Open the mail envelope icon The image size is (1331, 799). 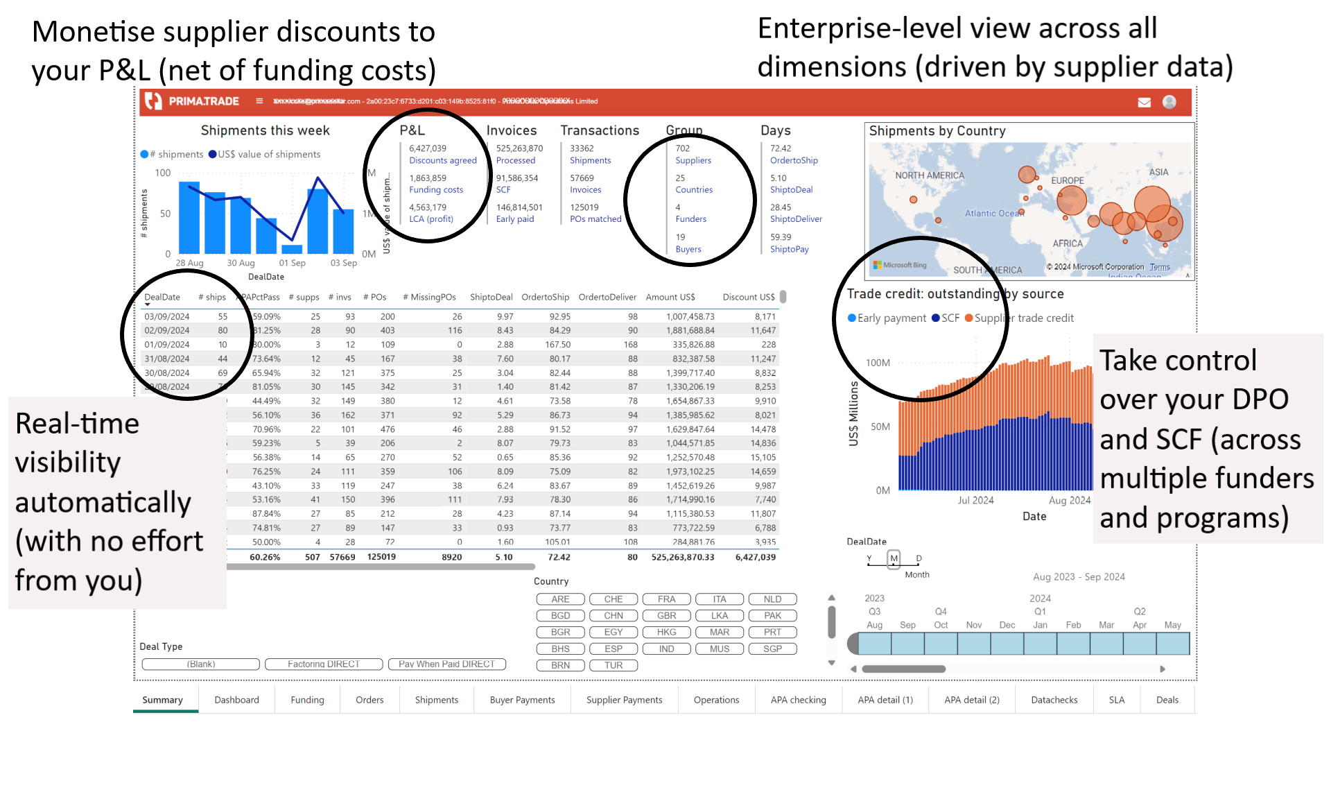1144,103
